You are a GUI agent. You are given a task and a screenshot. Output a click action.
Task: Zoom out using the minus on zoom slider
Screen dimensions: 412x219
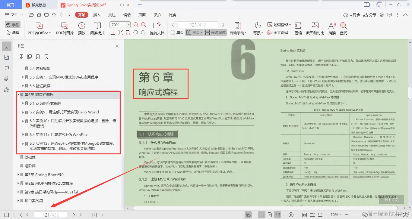tap(346, 214)
